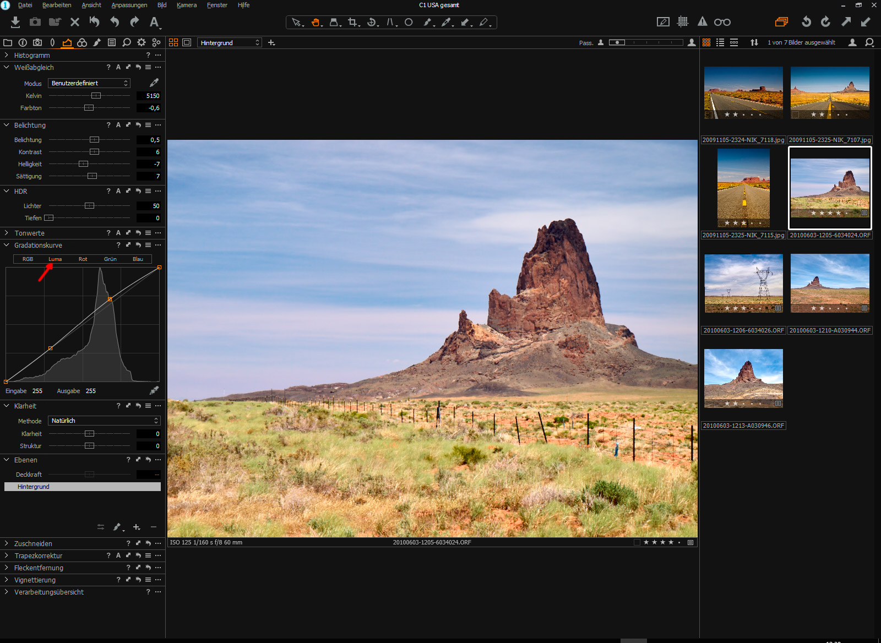Screen dimensions: 881x643
Task: Click sort order arrows in browser toolbar
Action: tap(754, 42)
